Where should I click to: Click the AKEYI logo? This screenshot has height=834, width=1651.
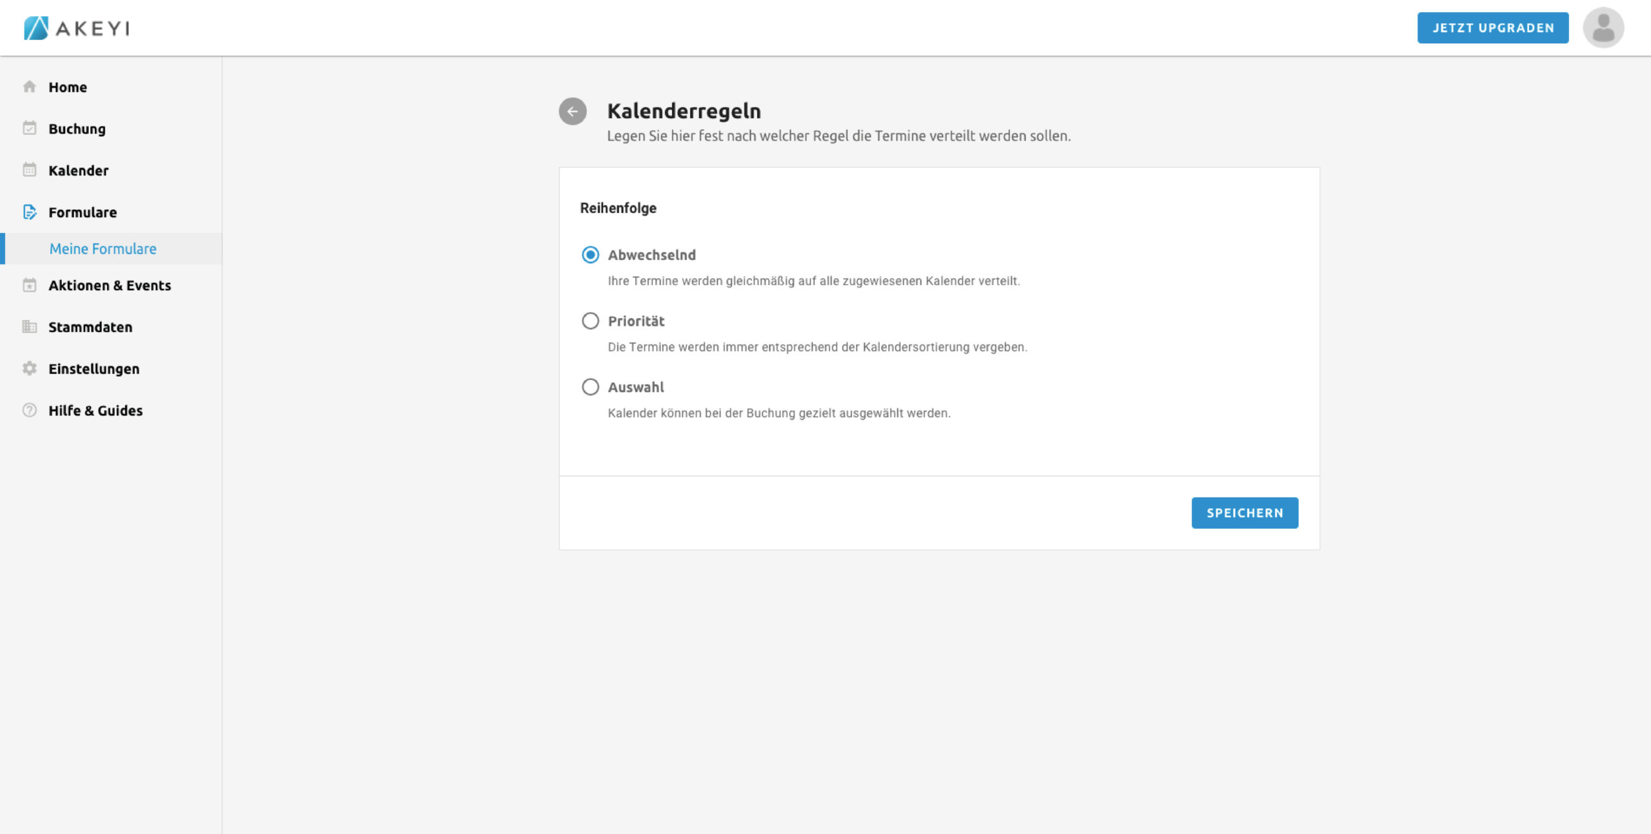(77, 28)
